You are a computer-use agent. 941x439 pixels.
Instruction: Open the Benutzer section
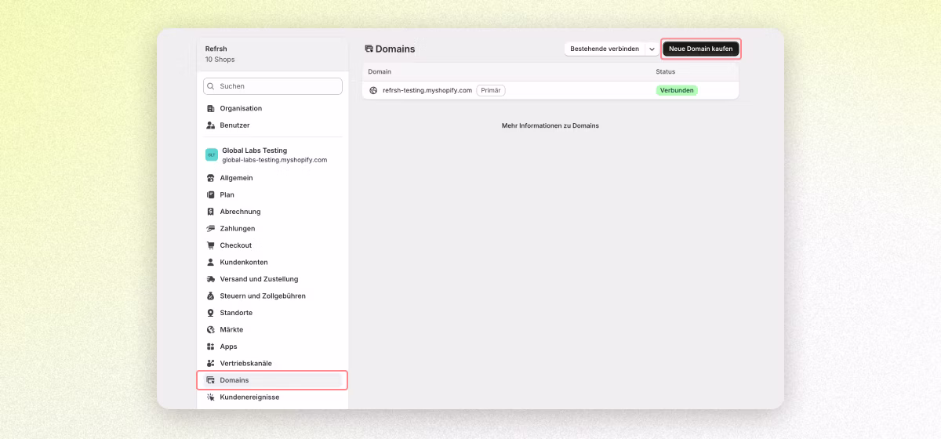[272, 125]
